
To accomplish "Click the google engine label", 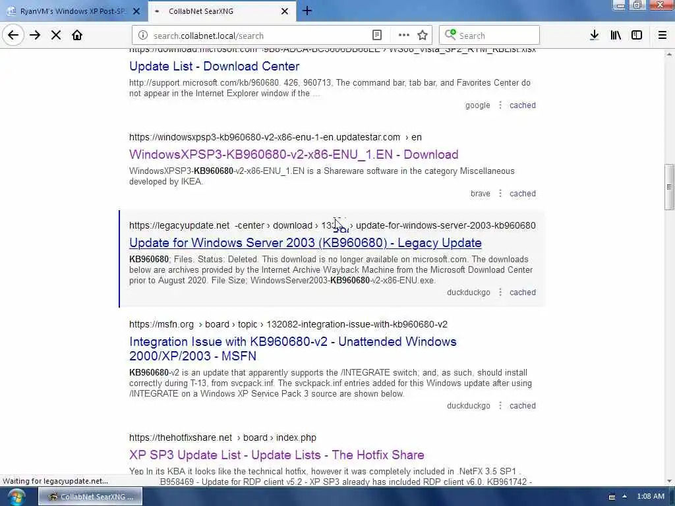I will coord(477,105).
